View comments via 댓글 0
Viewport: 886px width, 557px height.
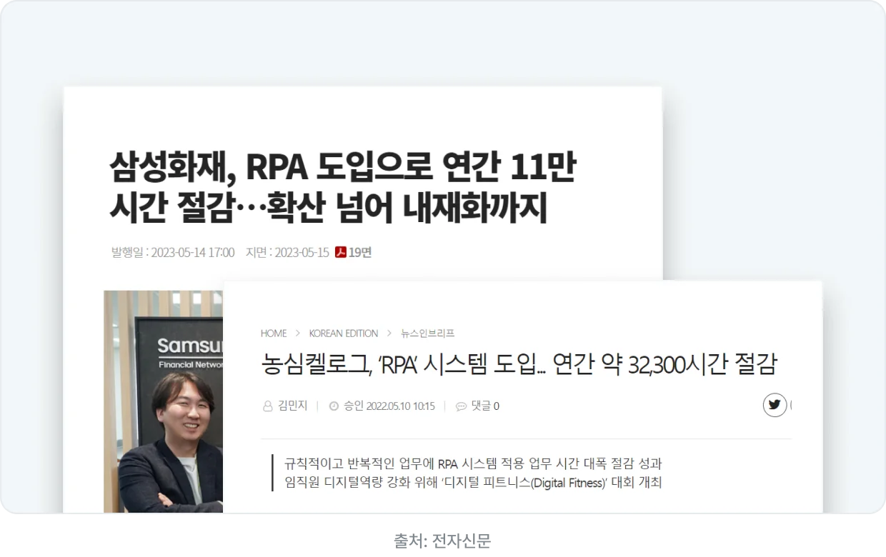pos(484,406)
